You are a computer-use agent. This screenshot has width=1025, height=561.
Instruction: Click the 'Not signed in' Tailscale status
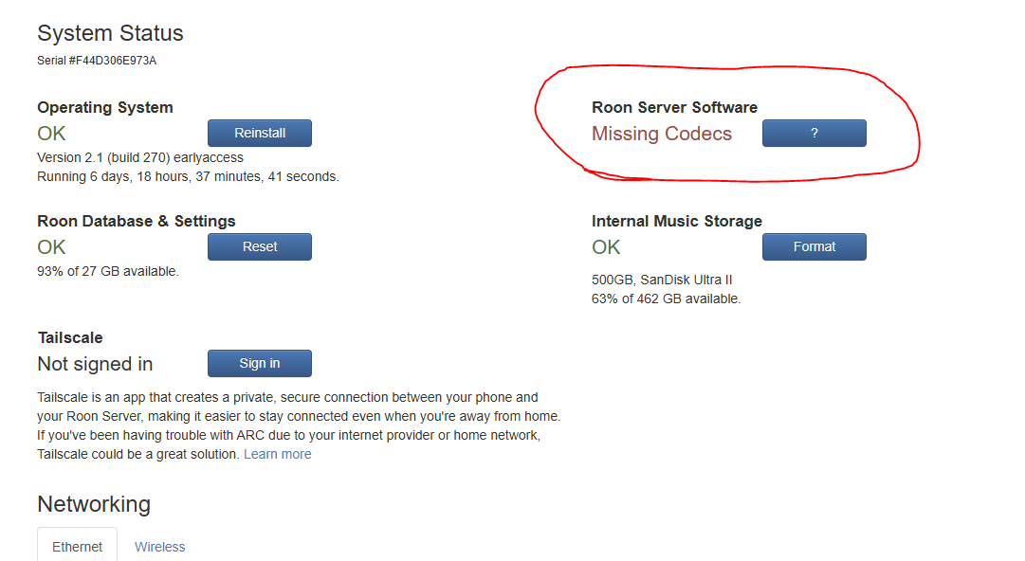(95, 364)
